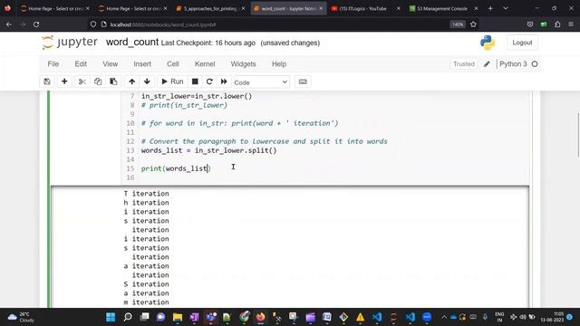Viewport: 580px width, 326px height.
Task: Open the Widgets menu
Action: (x=244, y=64)
